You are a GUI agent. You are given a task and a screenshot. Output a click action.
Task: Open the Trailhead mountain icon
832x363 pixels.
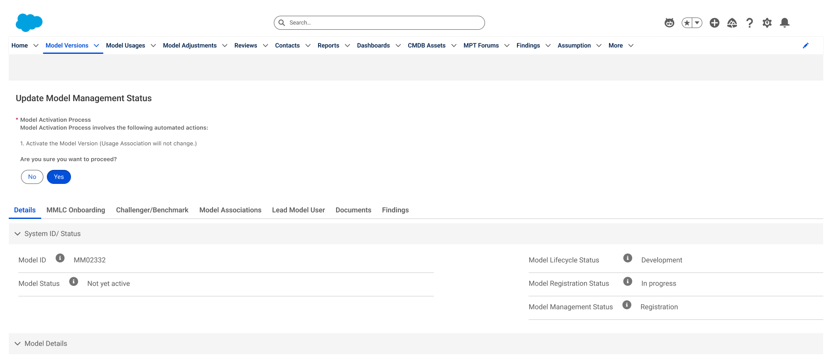tap(732, 23)
